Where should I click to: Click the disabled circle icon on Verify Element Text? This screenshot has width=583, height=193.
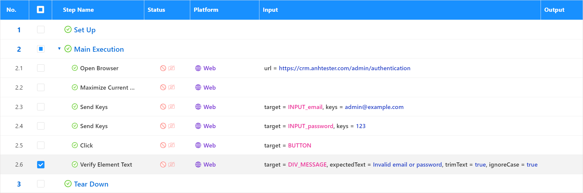[x=163, y=165]
